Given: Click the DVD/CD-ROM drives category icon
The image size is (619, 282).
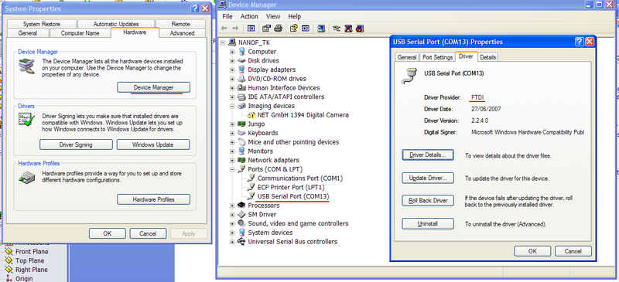Looking at the screenshot, I should [x=241, y=79].
